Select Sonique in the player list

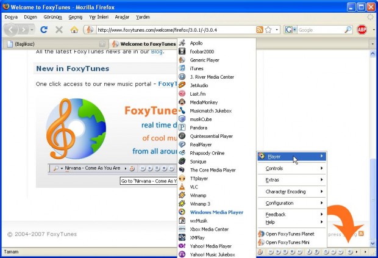coord(216,162)
